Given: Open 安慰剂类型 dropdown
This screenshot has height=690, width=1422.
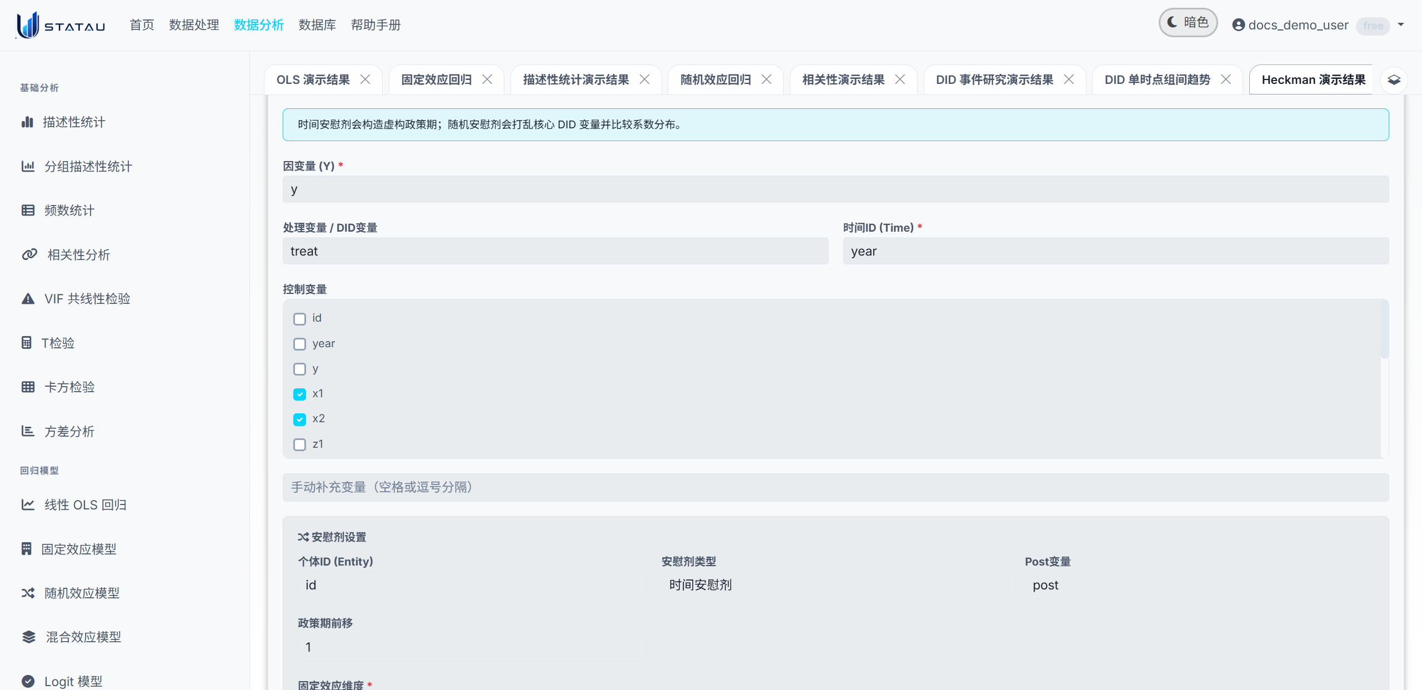Looking at the screenshot, I should pyautogui.click(x=835, y=585).
